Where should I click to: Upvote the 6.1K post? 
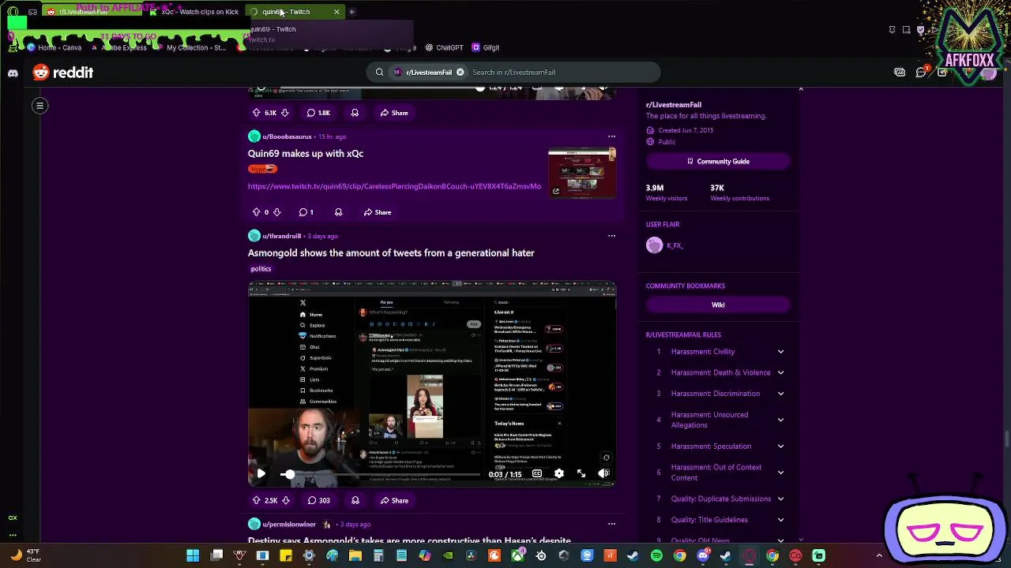click(256, 113)
